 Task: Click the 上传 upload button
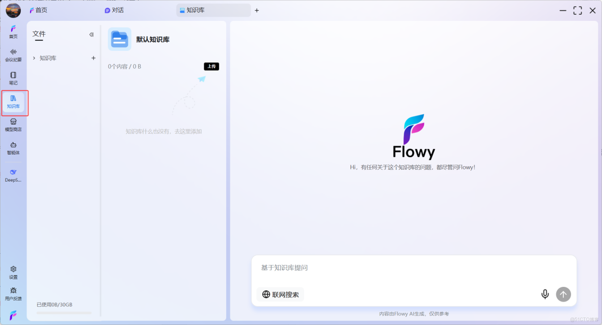[211, 66]
